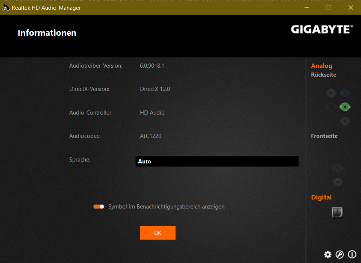Click the DirectX 12.0 value
The width and height of the screenshot is (361, 263).
pos(155,89)
